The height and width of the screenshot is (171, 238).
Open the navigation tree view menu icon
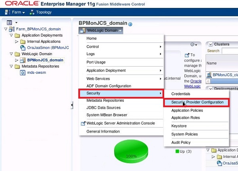click(x=9, y=23)
